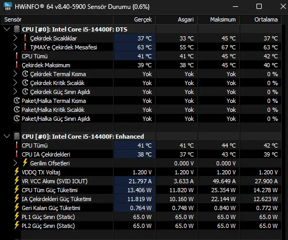Viewport: 288px width, 240px height.
Task: Click clock icon next to Paket/Halka Termal Kısma
Action: coord(17,100)
